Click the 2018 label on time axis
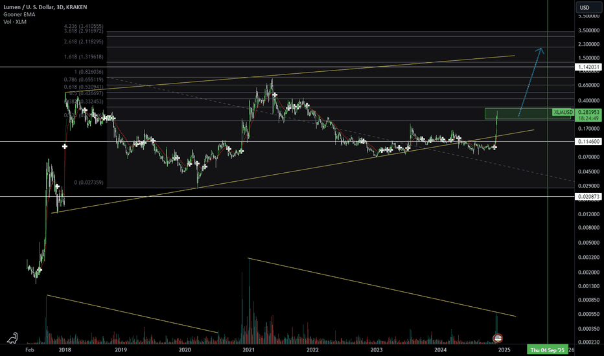Viewport: 604px width, 356px height. (x=65, y=350)
